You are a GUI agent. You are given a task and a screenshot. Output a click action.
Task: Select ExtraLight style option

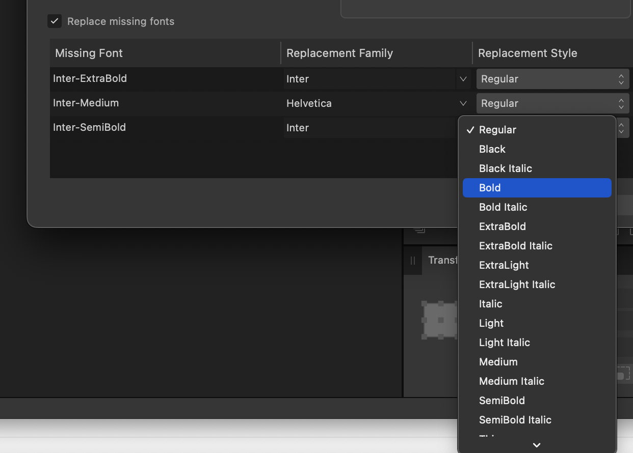coord(537,265)
